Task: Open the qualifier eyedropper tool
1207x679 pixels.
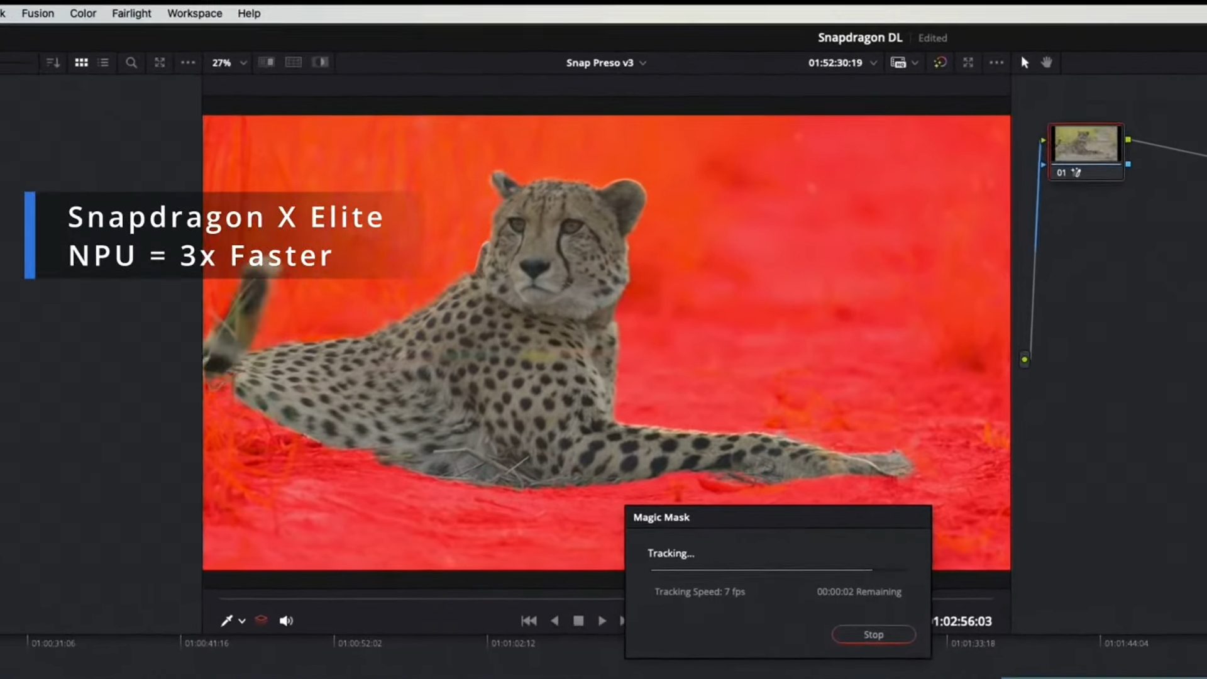Action: pyautogui.click(x=227, y=621)
